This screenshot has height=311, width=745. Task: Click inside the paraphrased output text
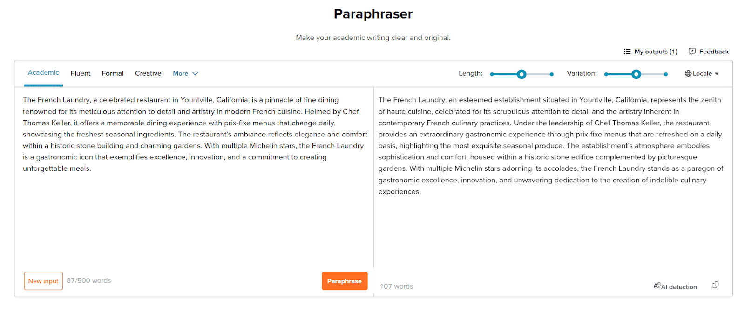pyautogui.click(x=551, y=145)
